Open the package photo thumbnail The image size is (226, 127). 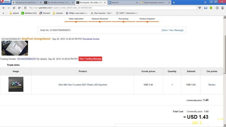pos(15,48)
